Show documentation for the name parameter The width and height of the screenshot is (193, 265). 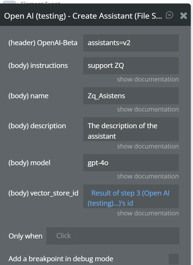click(x=148, y=109)
